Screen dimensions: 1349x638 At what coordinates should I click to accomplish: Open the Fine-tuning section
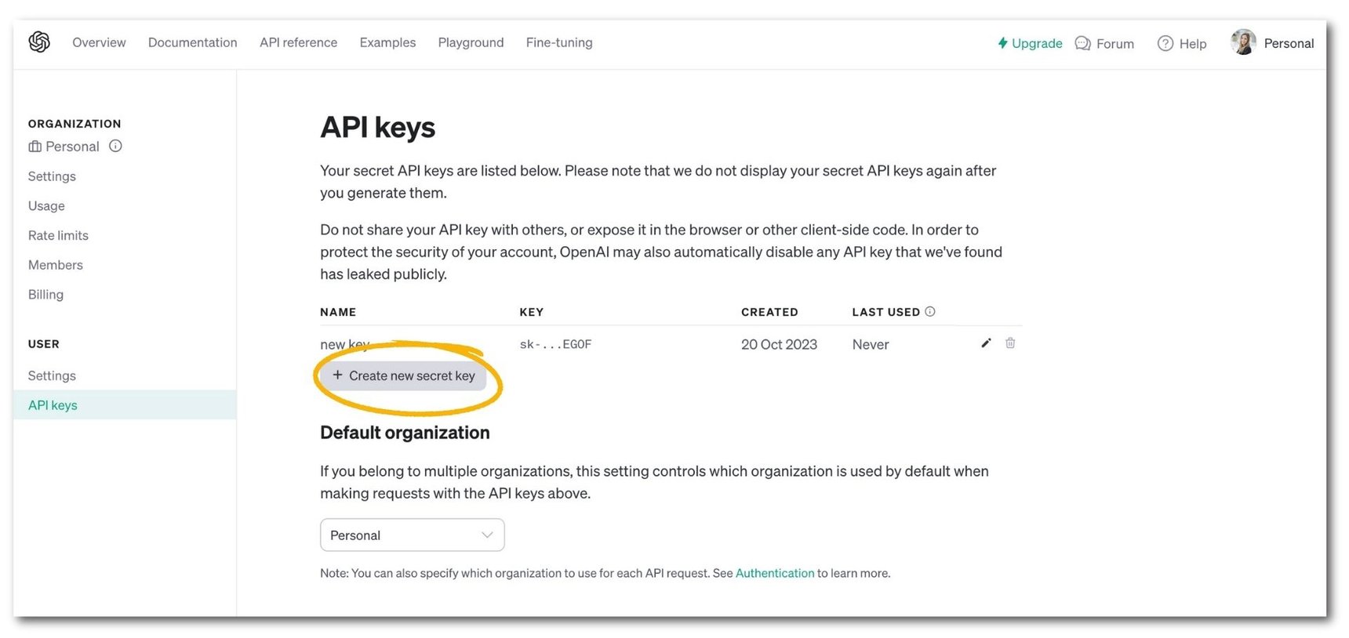coord(558,42)
